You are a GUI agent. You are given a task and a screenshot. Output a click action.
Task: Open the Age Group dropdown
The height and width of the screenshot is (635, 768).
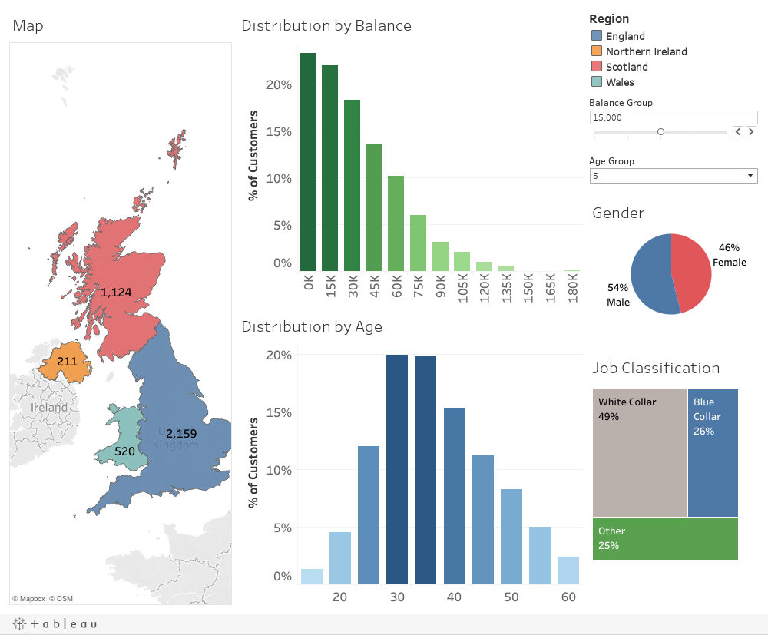(x=673, y=176)
